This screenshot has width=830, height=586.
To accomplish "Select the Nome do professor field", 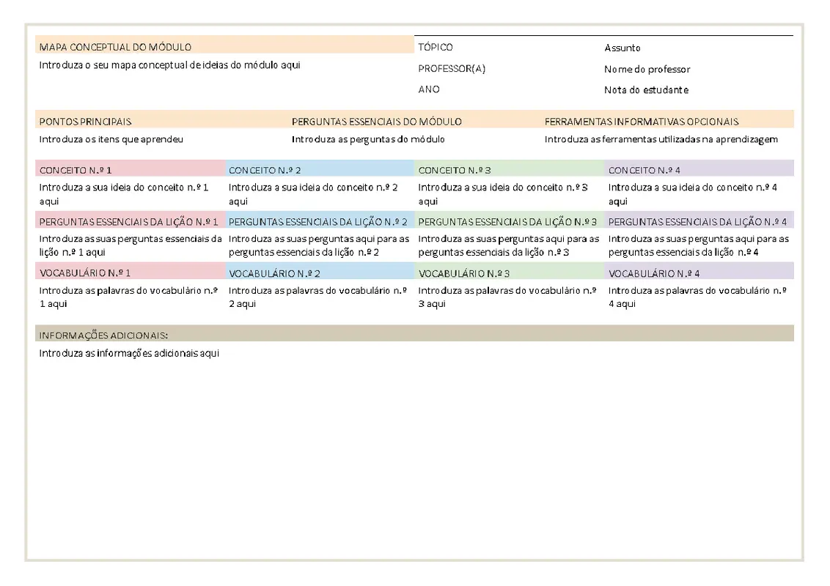I will pyautogui.click(x=645, y=69).
